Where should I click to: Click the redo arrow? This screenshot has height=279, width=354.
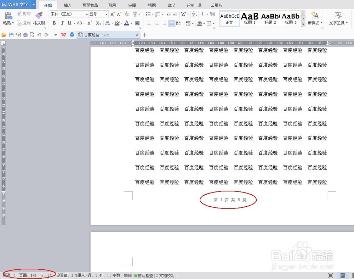tap(46, 35)
